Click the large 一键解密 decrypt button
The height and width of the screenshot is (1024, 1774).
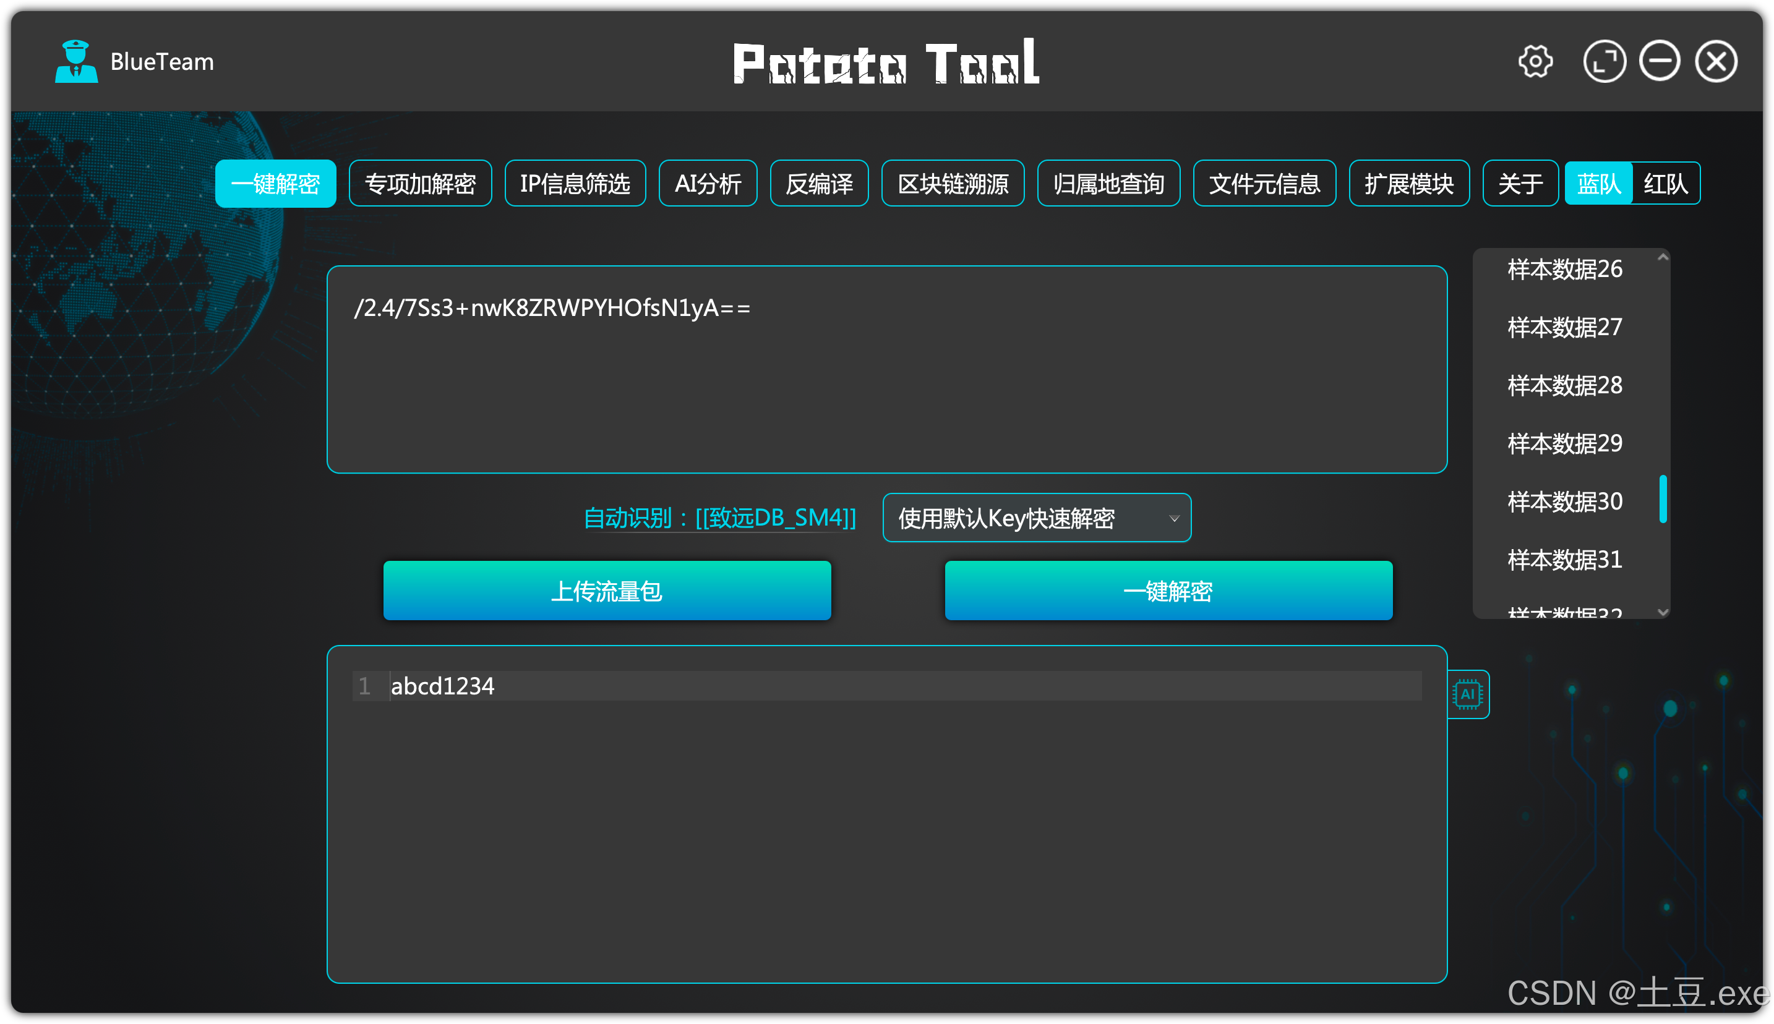click(1168, 591)
